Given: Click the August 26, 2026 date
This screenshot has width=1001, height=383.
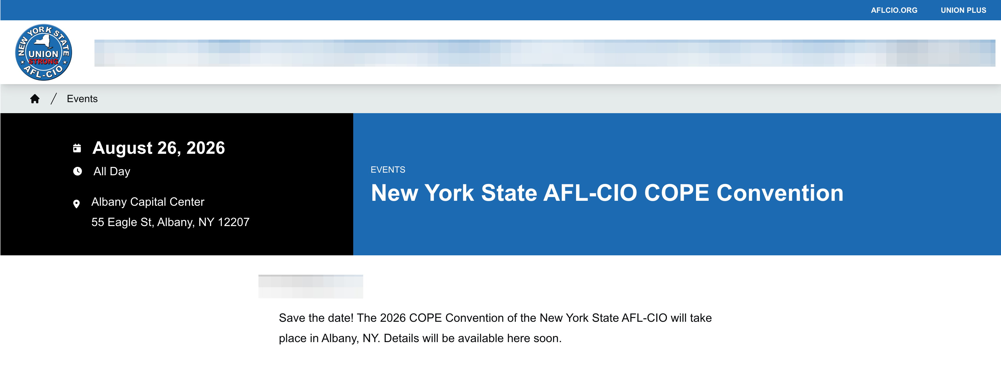Looking at the screenshot, I should point(159,148).
